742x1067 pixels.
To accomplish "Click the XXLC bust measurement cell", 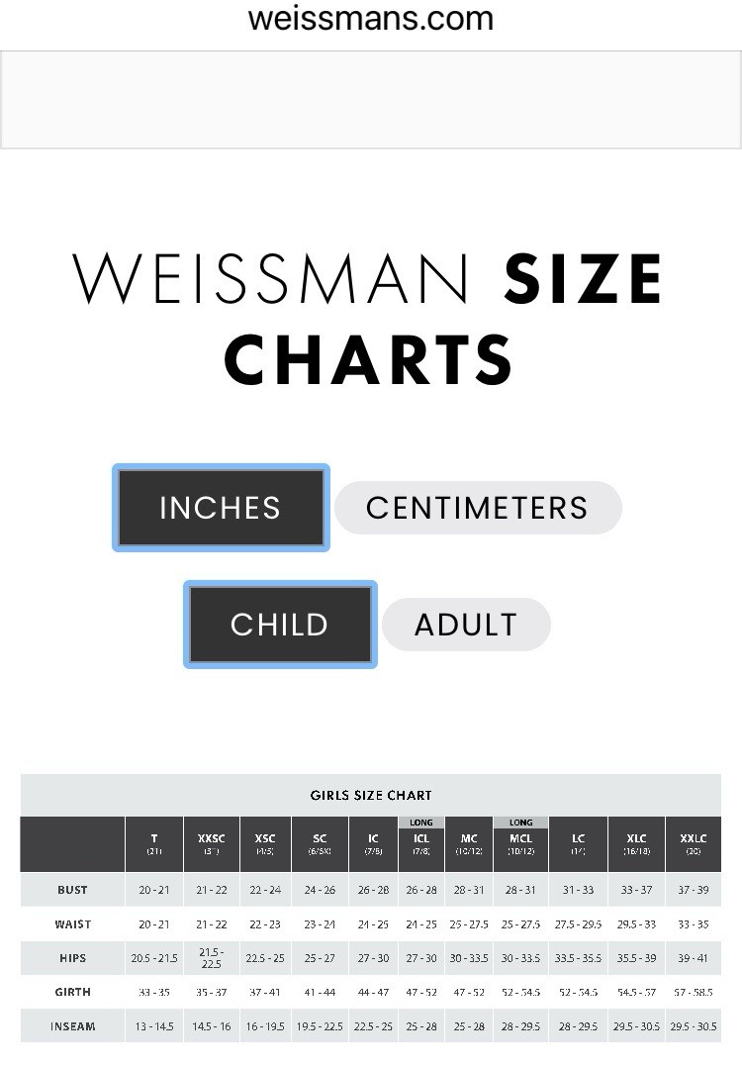I will click(694, 890).
